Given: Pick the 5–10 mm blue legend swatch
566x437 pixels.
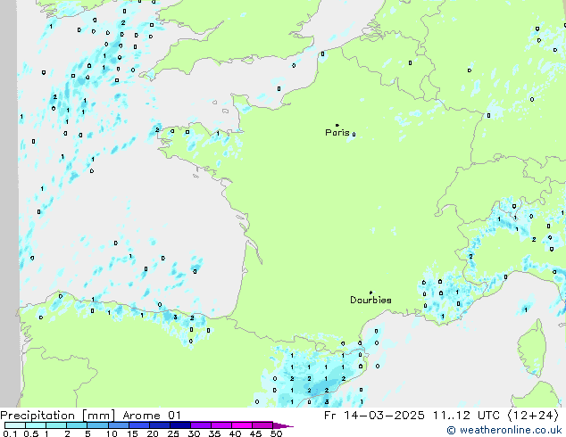Looking at the screenshot, I should [97, 425].
